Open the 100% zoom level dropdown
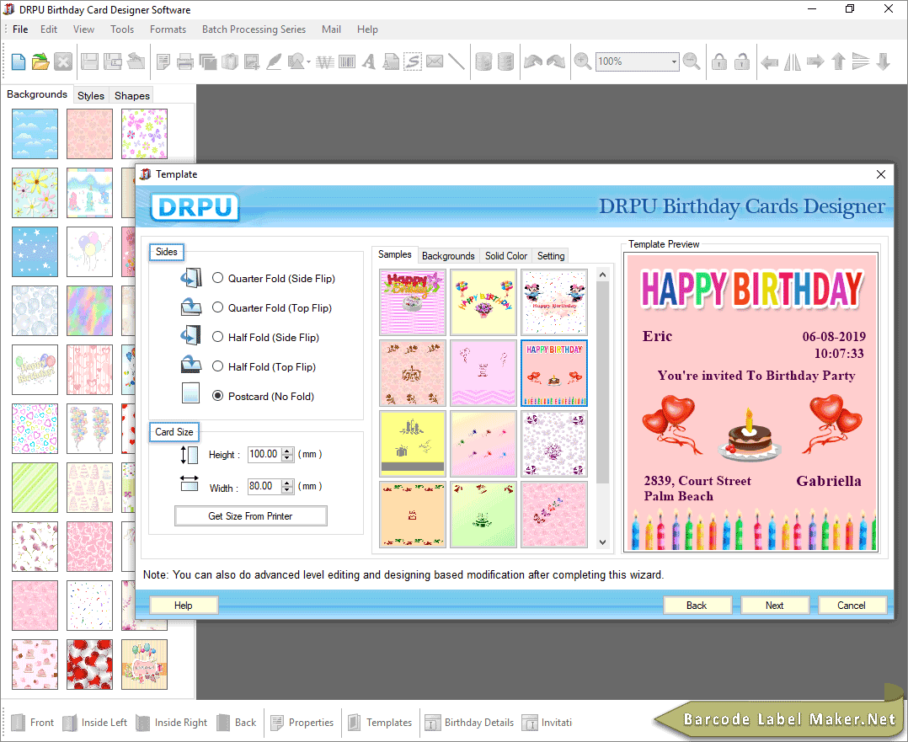 (674, 61)
